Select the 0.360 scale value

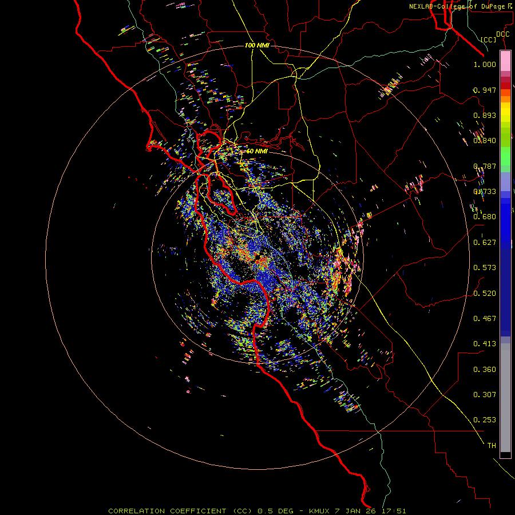(485, 370)
